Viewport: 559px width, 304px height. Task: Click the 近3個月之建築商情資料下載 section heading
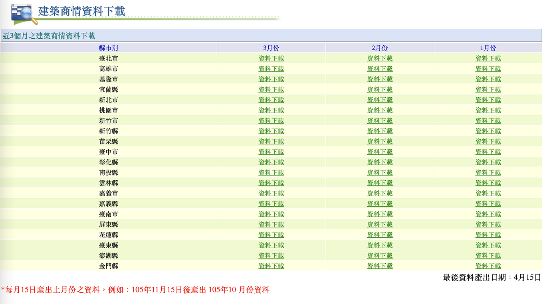coord(49,36)
